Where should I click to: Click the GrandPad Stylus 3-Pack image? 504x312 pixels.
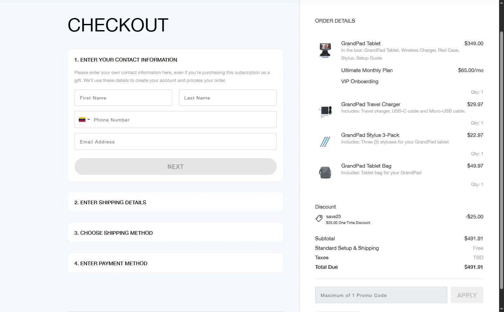pyautogui.click(x=325, y=142)
